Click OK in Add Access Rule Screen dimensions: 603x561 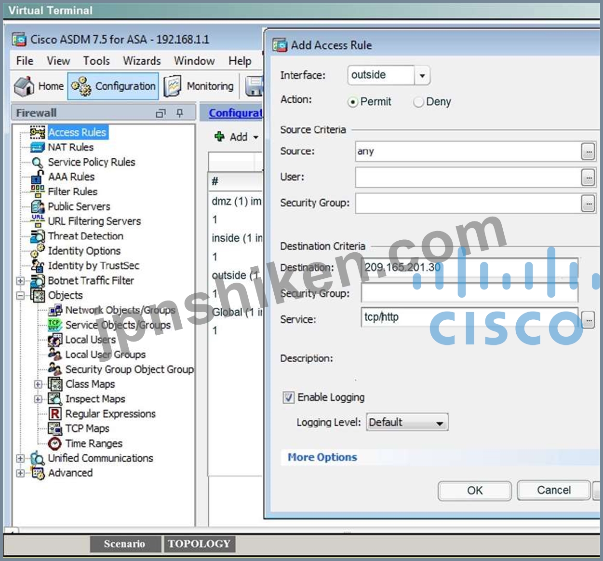(475, 491)
